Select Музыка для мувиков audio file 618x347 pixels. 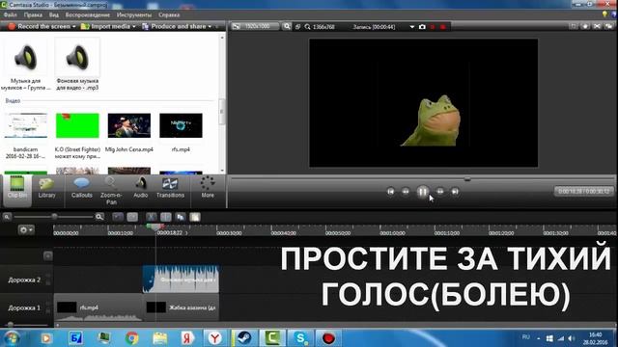coord(26,57)
